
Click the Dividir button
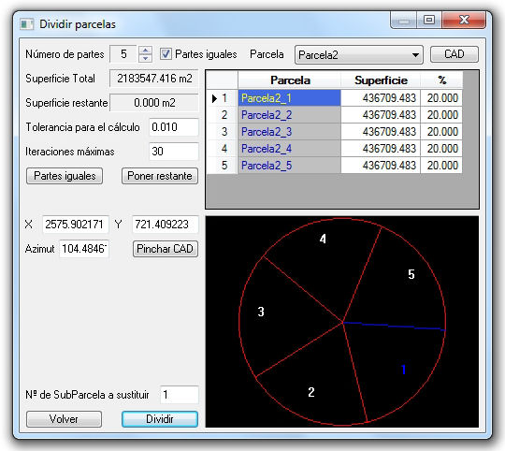160,419
